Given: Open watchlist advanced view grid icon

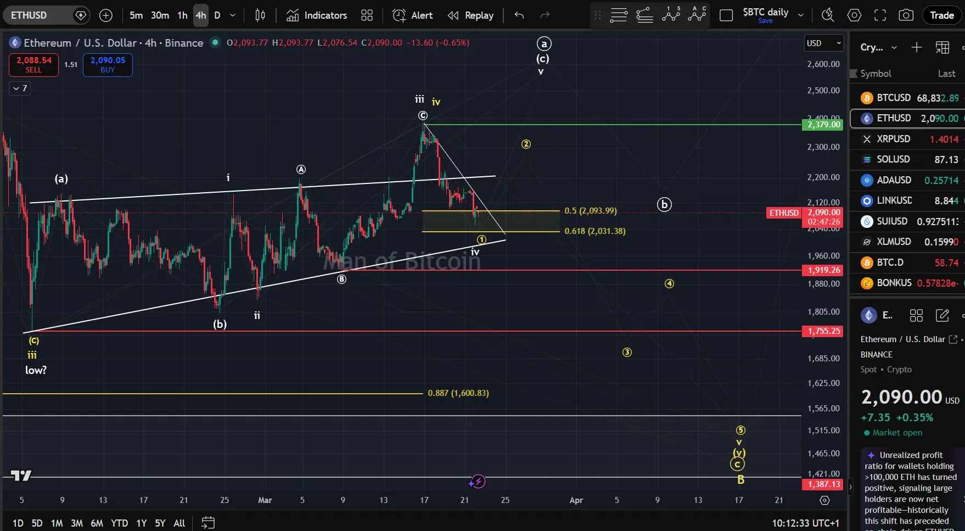Looking at the screenshot, I should pos(942,47).
